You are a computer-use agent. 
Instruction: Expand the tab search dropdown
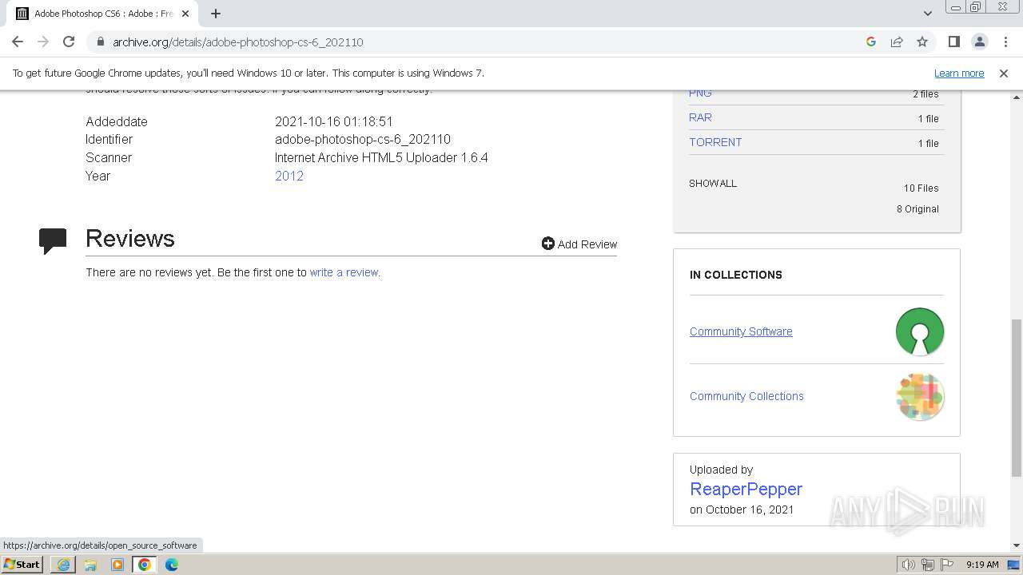pyautogui.click(x=928, y=14)
